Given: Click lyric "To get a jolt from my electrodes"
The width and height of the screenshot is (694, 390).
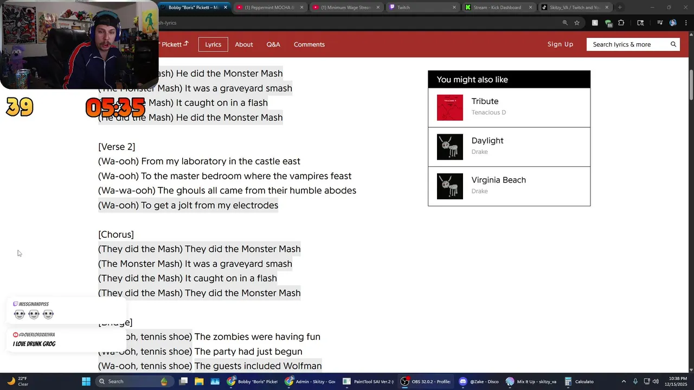Looking at the screenshot, I should pos(209,205).
